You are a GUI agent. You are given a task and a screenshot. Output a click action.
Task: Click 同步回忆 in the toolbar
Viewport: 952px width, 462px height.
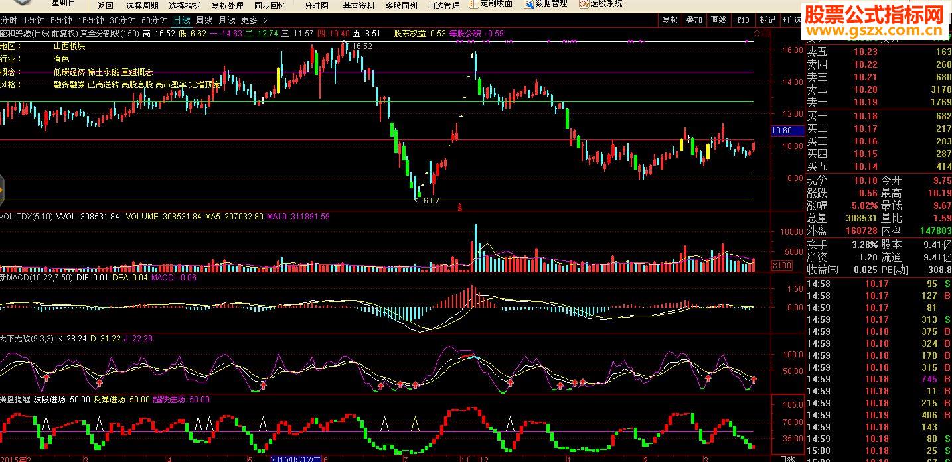270,5
